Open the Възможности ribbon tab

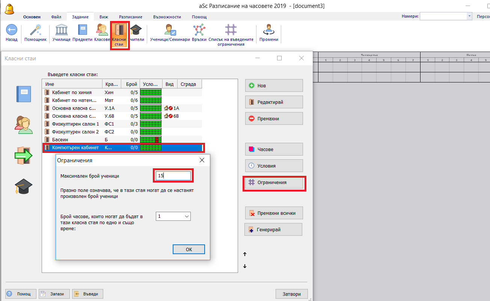click(167, 17)
